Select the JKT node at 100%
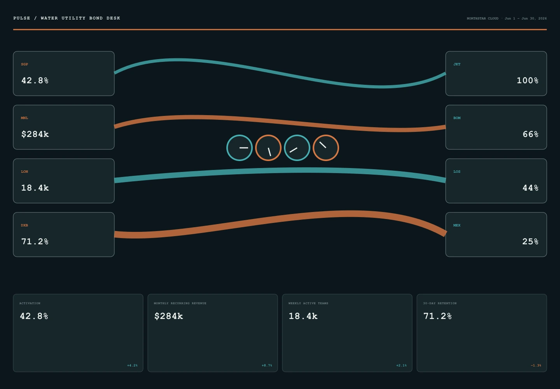 [x=496, y=74]
